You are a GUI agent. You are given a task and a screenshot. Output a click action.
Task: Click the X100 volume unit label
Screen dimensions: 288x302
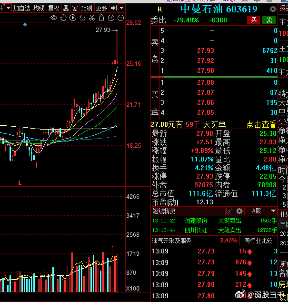(x=133, y=288)
